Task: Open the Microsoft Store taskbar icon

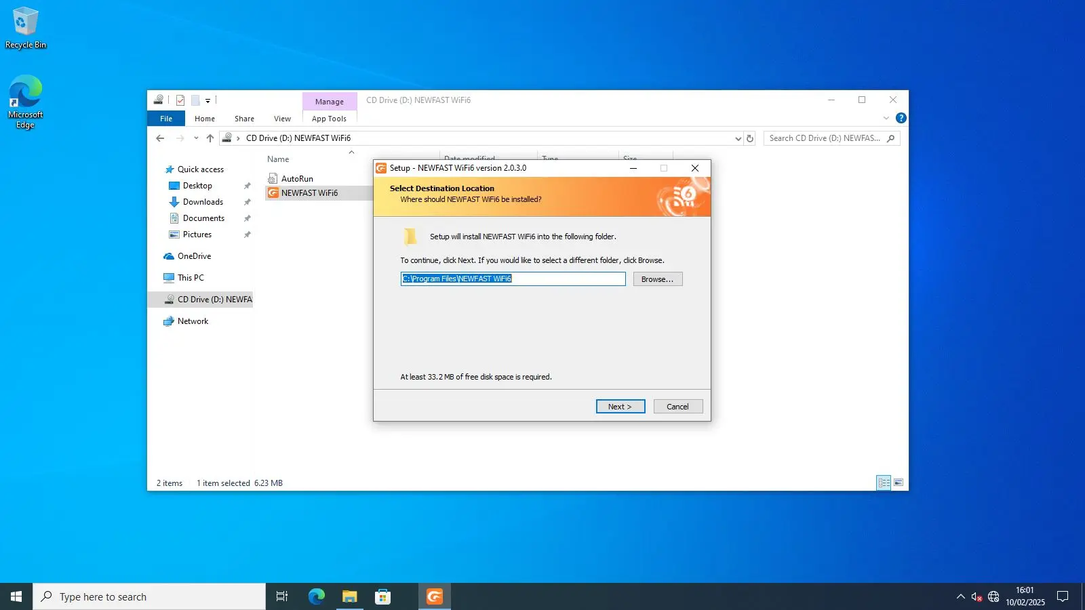Action: [383, 596]
